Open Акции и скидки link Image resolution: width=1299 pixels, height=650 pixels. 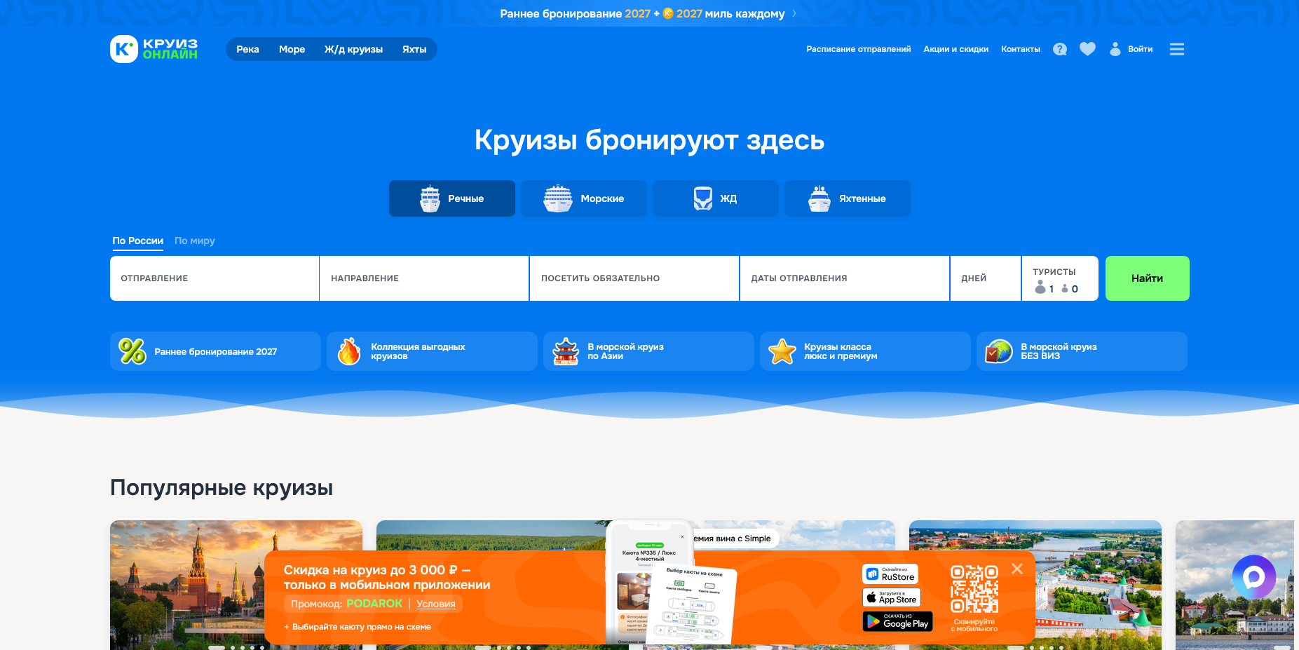coord(956,49)
